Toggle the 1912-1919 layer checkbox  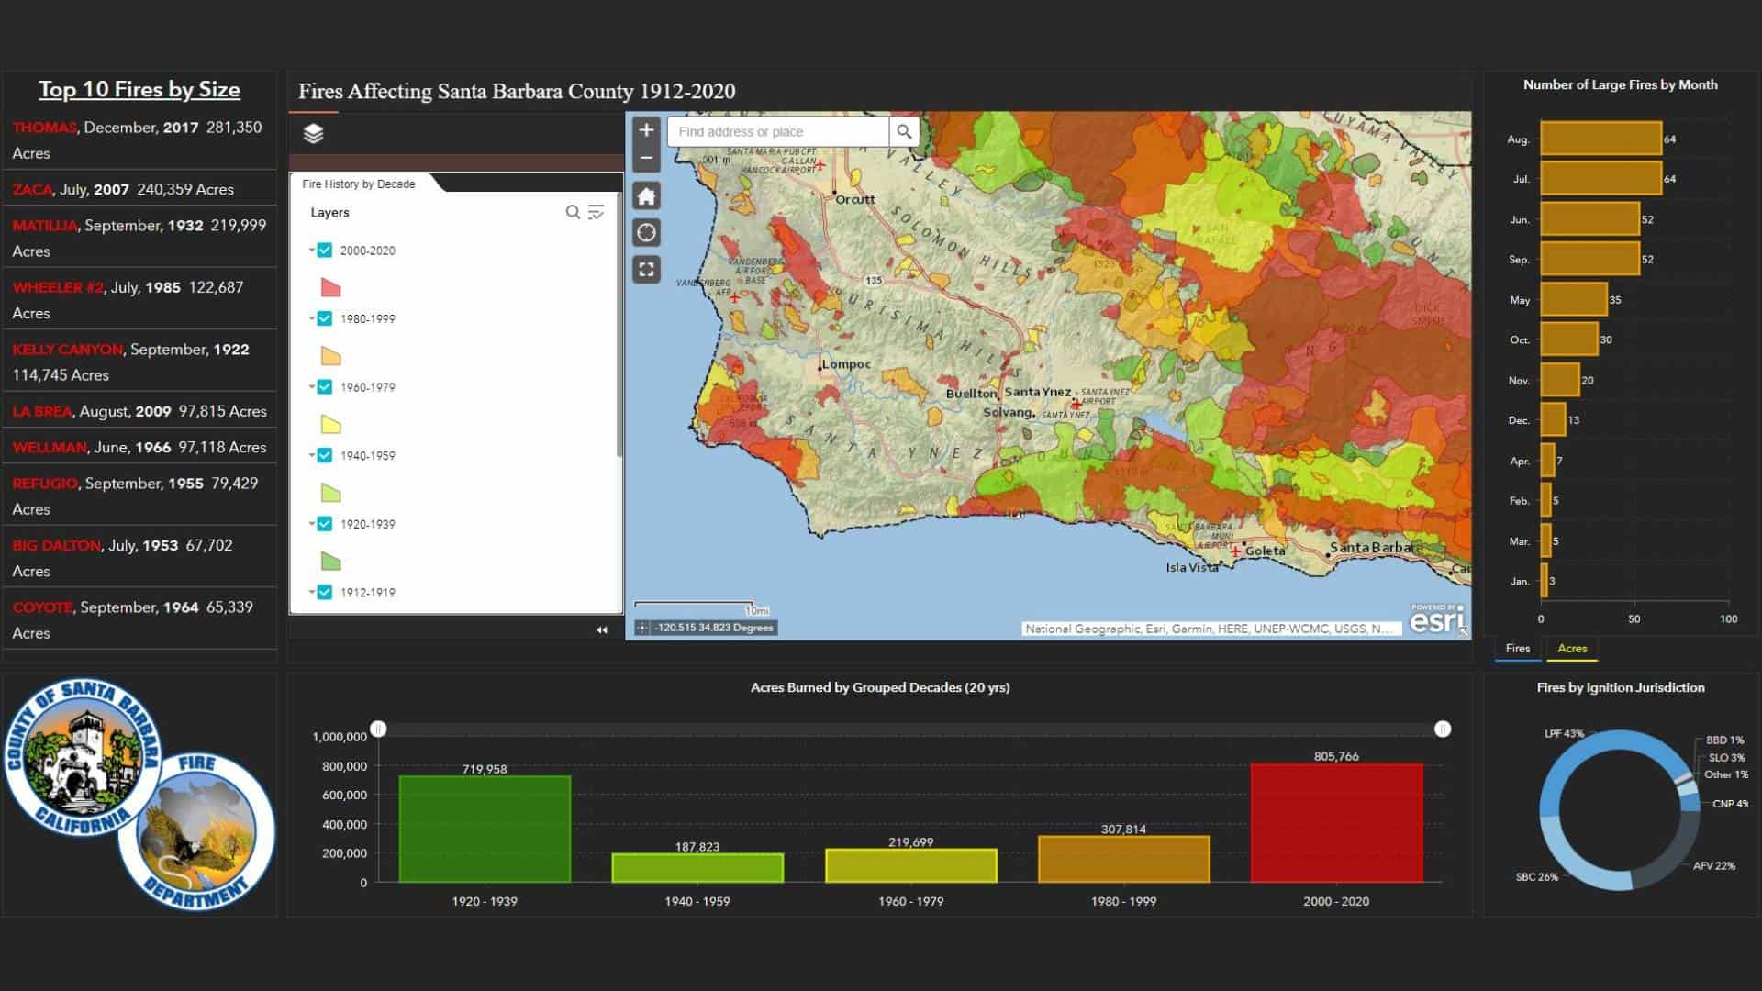[x=324, y=592]
